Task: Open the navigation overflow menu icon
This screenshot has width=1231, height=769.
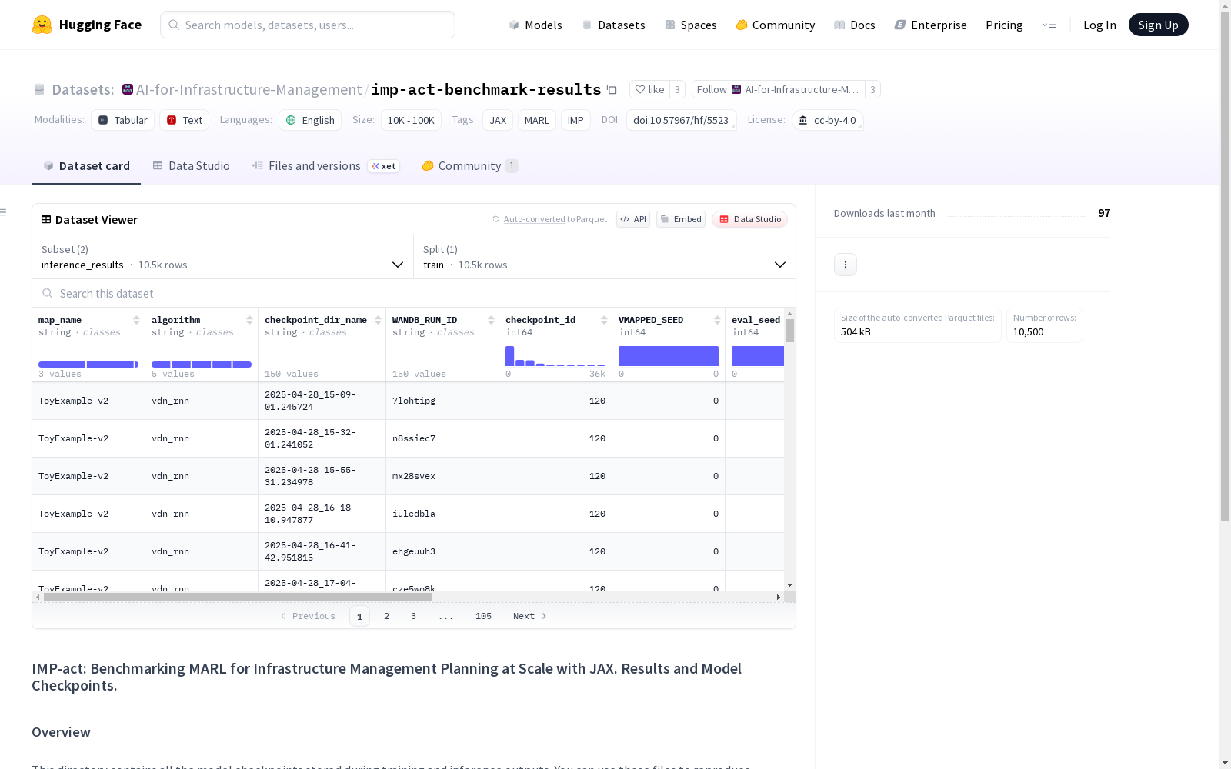Action: coord(1049,25)
